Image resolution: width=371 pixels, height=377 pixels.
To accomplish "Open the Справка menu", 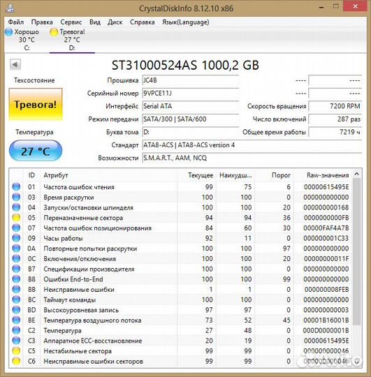I will point(143,22).
